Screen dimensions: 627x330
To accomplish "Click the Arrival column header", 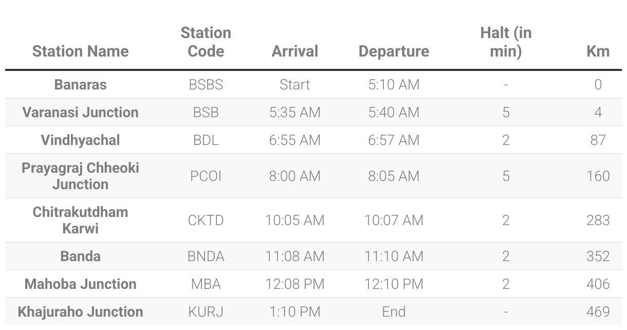I will pyautogui.click(x=294, y=51).
